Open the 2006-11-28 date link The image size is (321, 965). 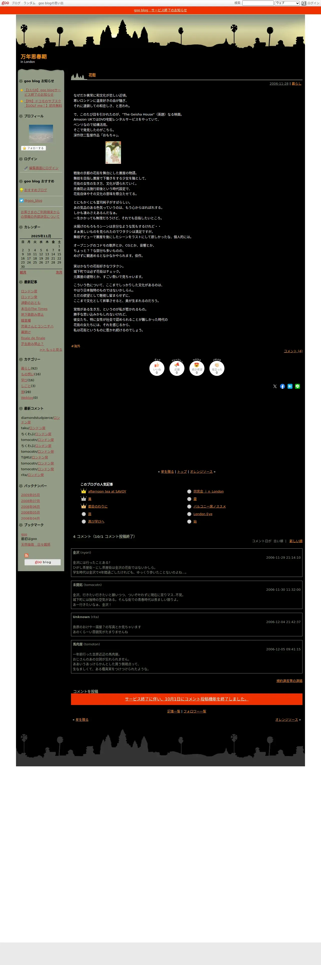pos(279,83)
